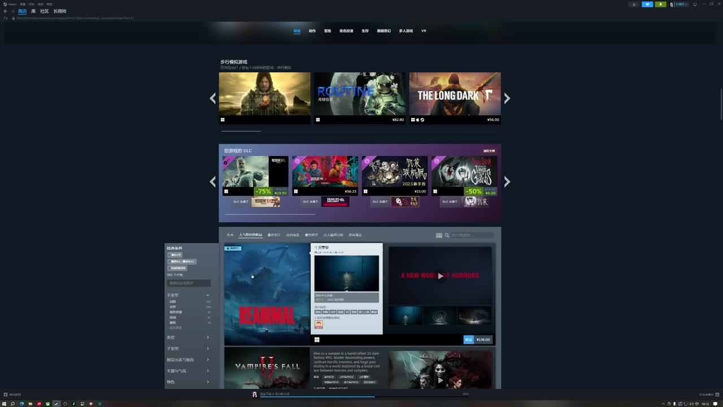The image size is (723, 407).
Task: Open the friends and chat button at bottom right
Action: [x=708, y=395]
